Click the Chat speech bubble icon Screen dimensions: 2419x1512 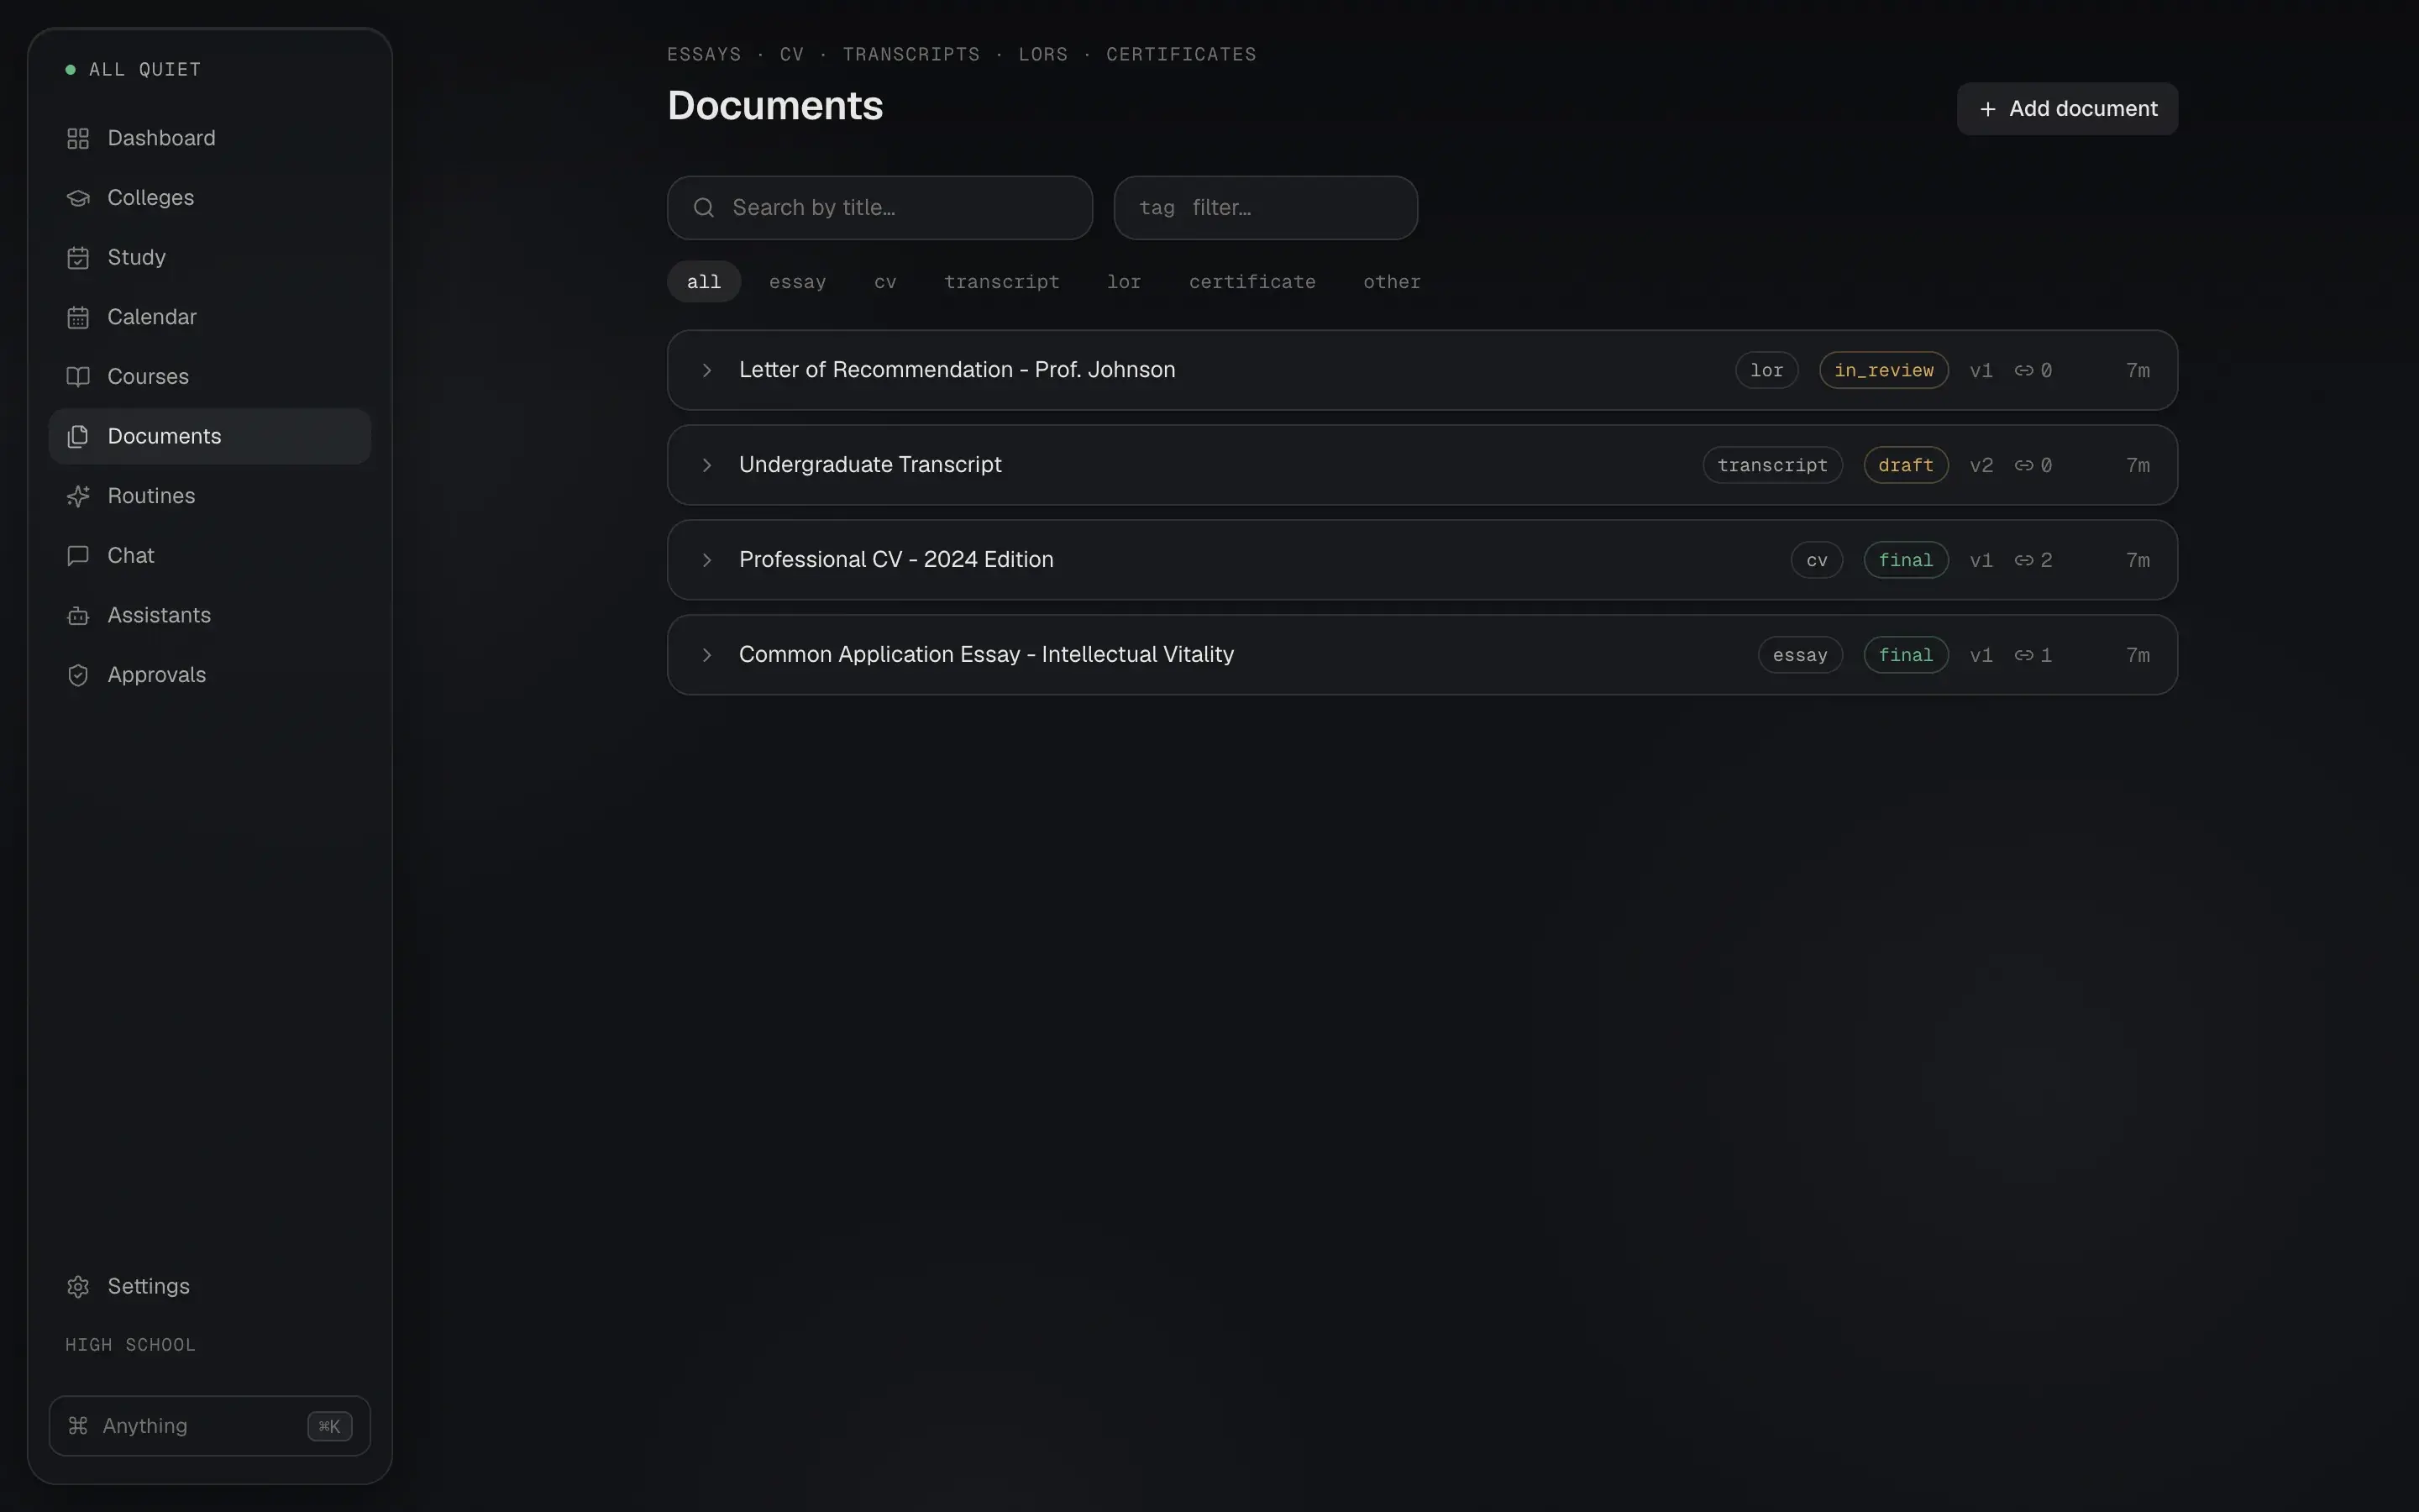pos(78,556)
